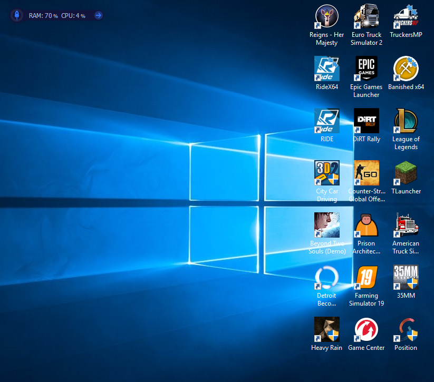Screen dimensions: 434x382
Task: Click the rocket booster widget icon
Action: pos(17,15)
